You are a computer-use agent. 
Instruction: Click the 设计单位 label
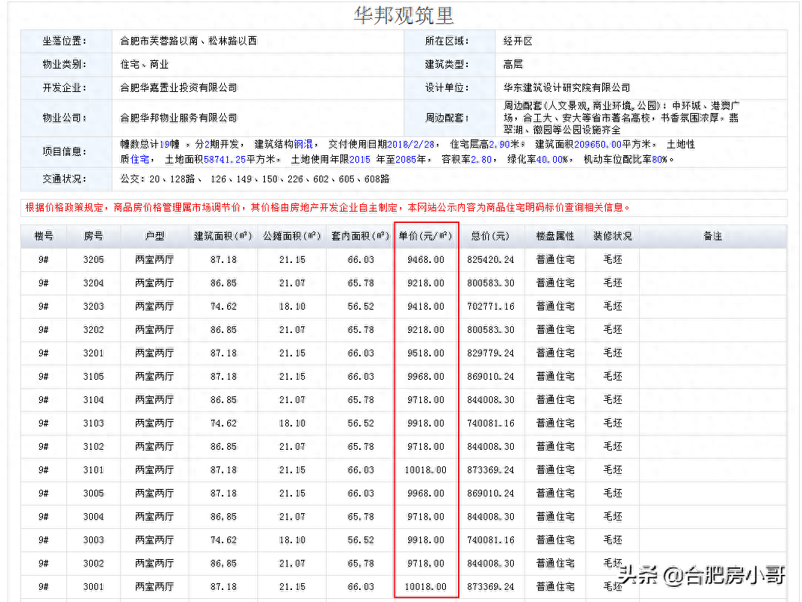447,88
